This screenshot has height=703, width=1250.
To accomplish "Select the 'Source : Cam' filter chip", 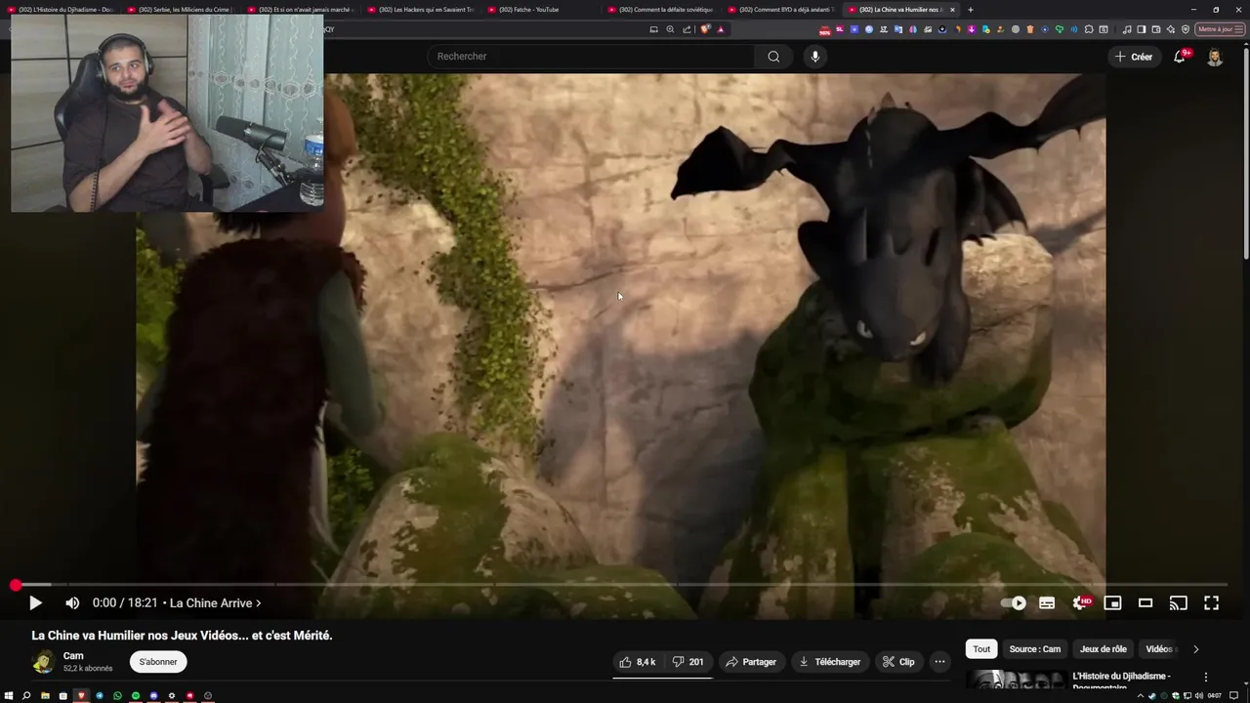I will (1035, 649).
